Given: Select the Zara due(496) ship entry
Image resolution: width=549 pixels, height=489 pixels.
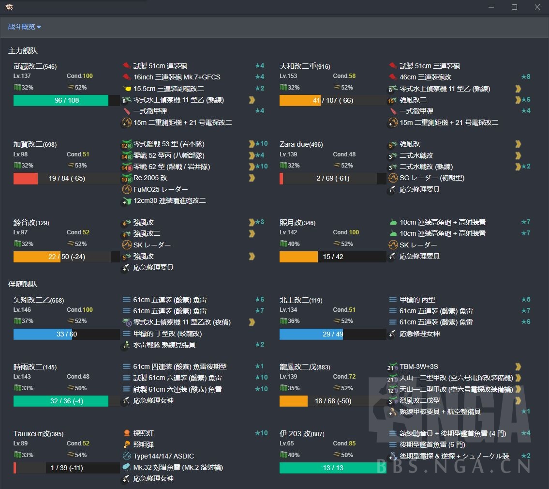Looking at the screenshot, I should (300, 144).
